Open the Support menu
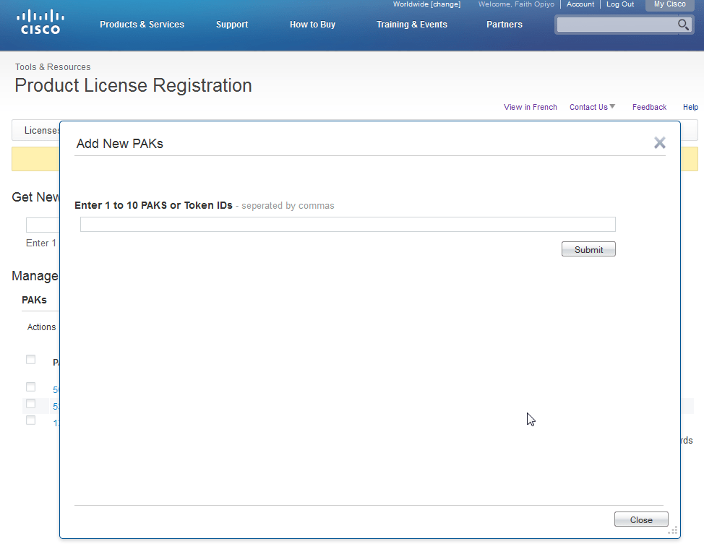The image size is (704, 544). [x=232, y=24]
